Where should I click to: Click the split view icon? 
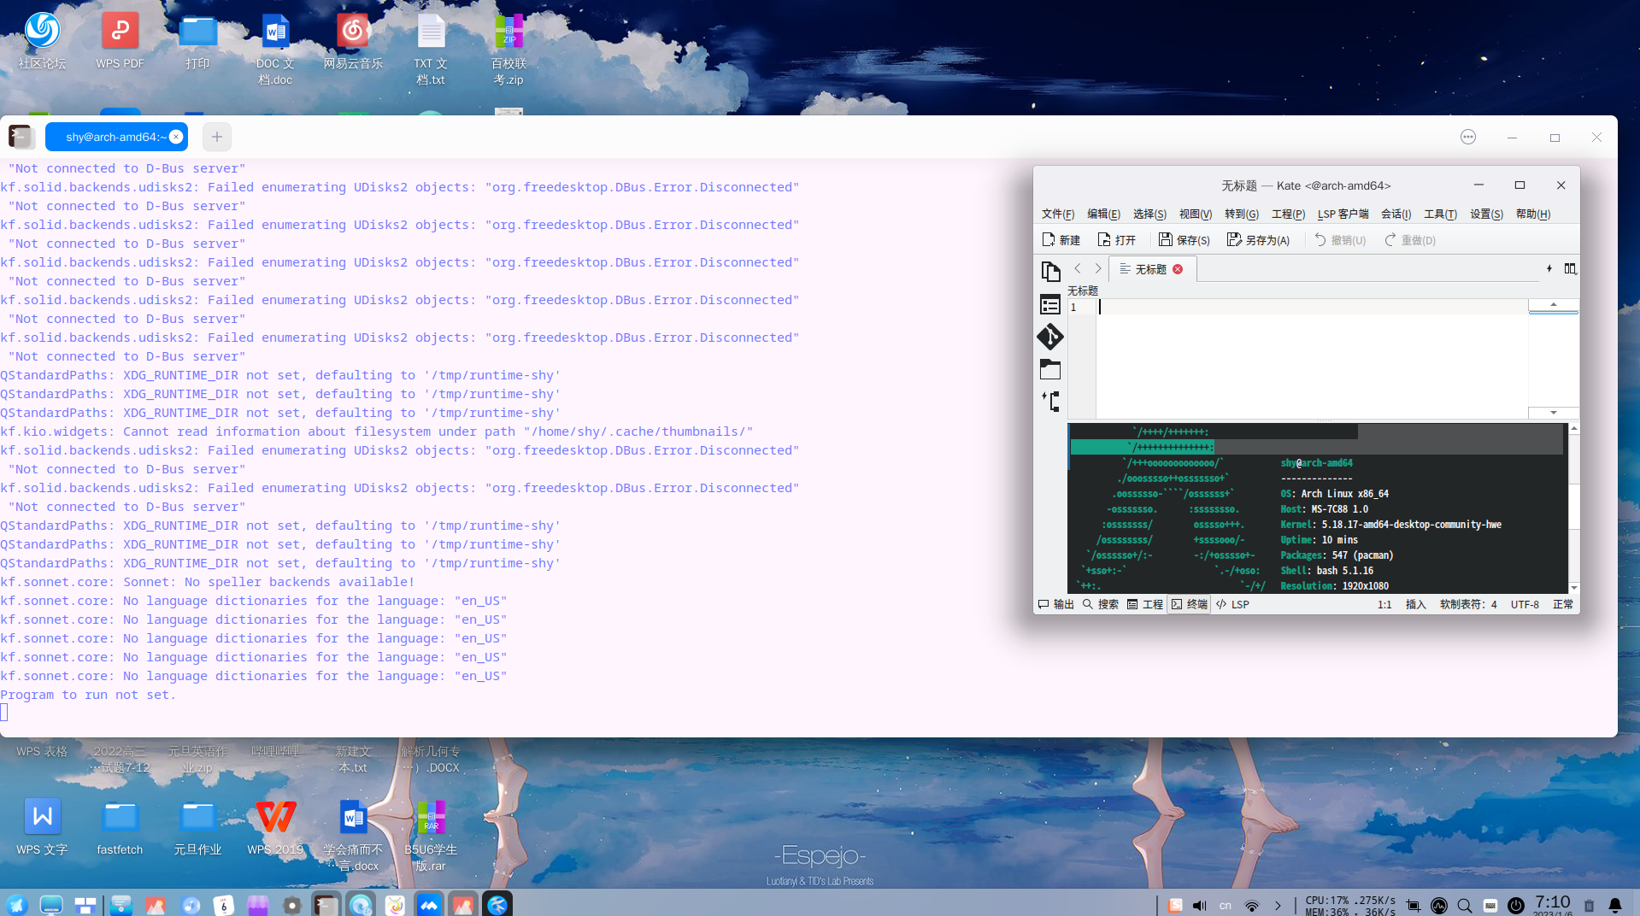(x=1570, y=269)
